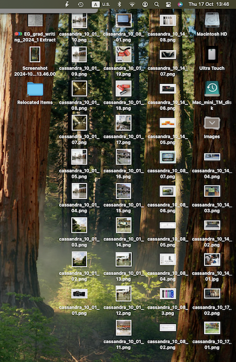Select cassandra_10_01_08.png file

79,89
